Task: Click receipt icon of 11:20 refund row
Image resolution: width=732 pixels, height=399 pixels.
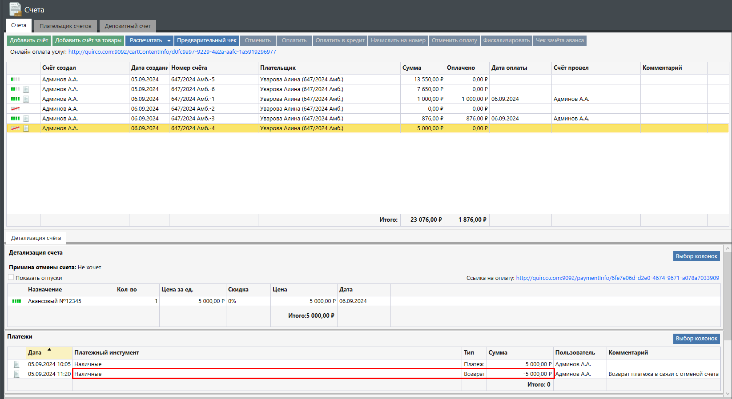Action: pos(16,374)
